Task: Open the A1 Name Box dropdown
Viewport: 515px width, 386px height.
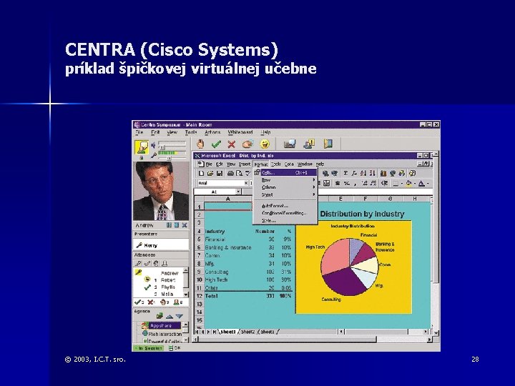Action: (x=238, y=192)
